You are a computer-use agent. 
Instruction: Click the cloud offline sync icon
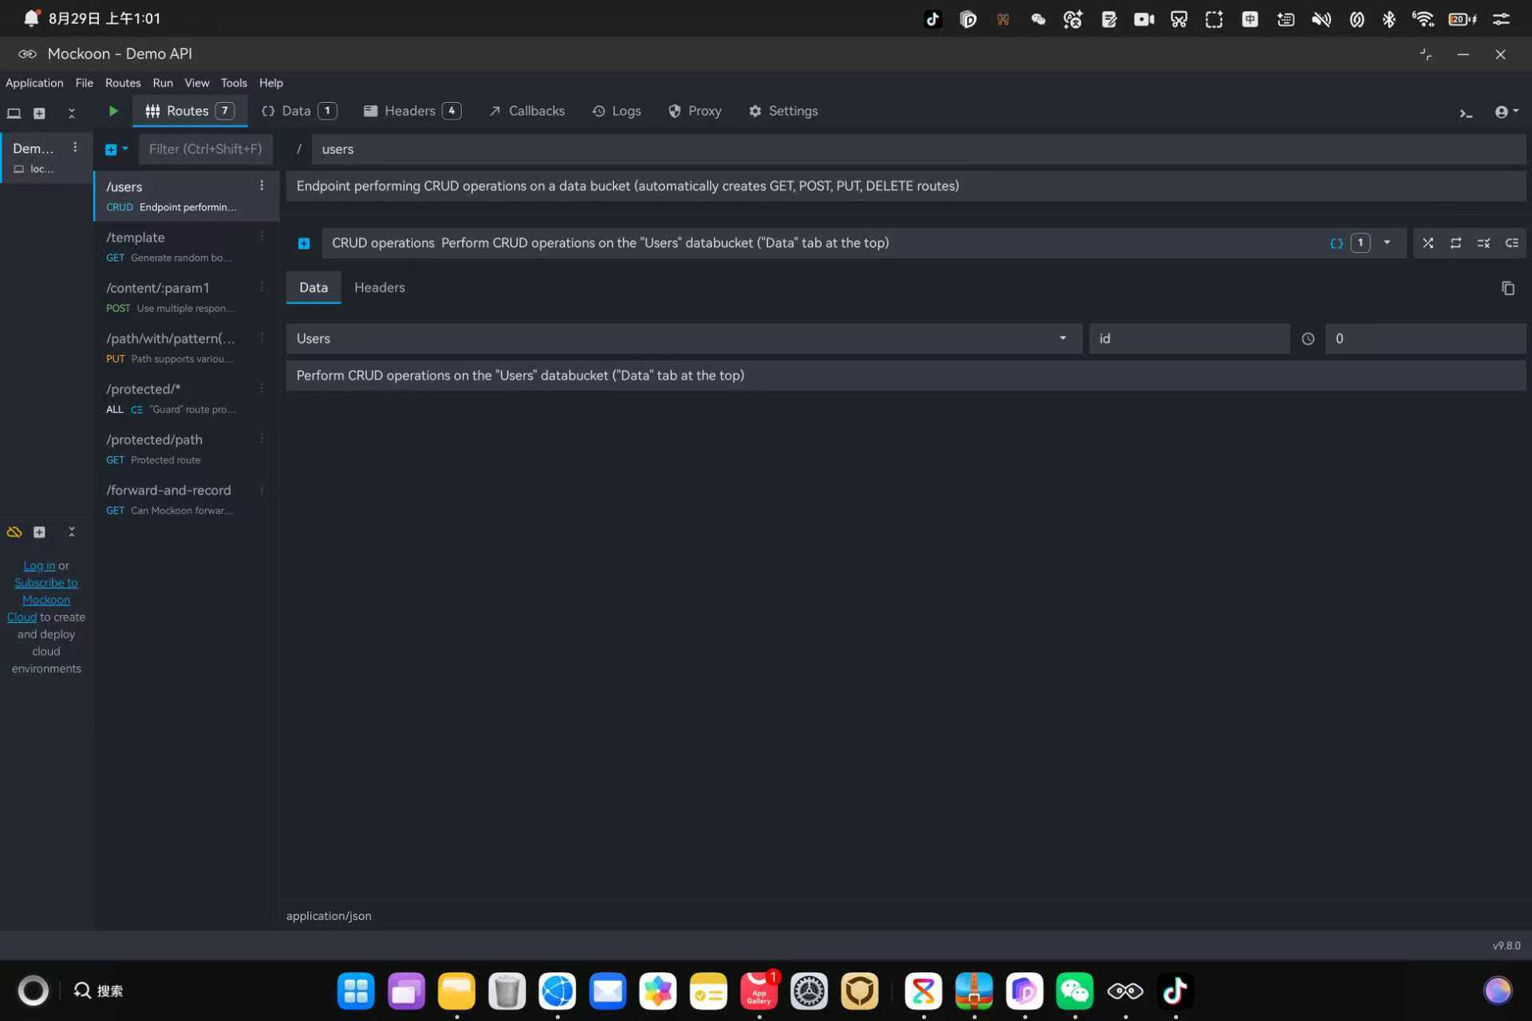coord(14,532)
